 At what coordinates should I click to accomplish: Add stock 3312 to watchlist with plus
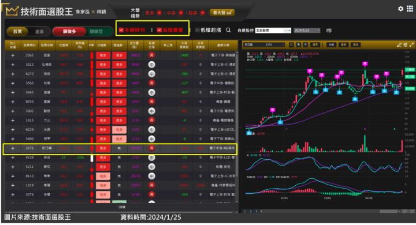(x=13, y=65)
